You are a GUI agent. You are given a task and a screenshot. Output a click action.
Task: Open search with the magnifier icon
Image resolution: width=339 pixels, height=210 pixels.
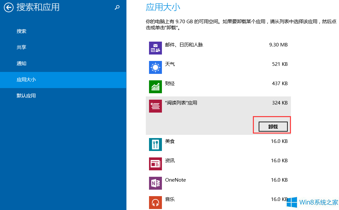117,7
